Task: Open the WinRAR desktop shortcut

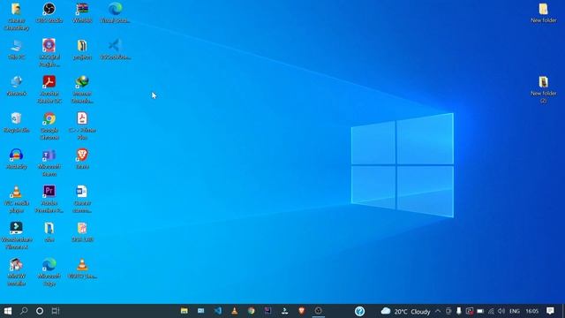Action: point(82,13)
